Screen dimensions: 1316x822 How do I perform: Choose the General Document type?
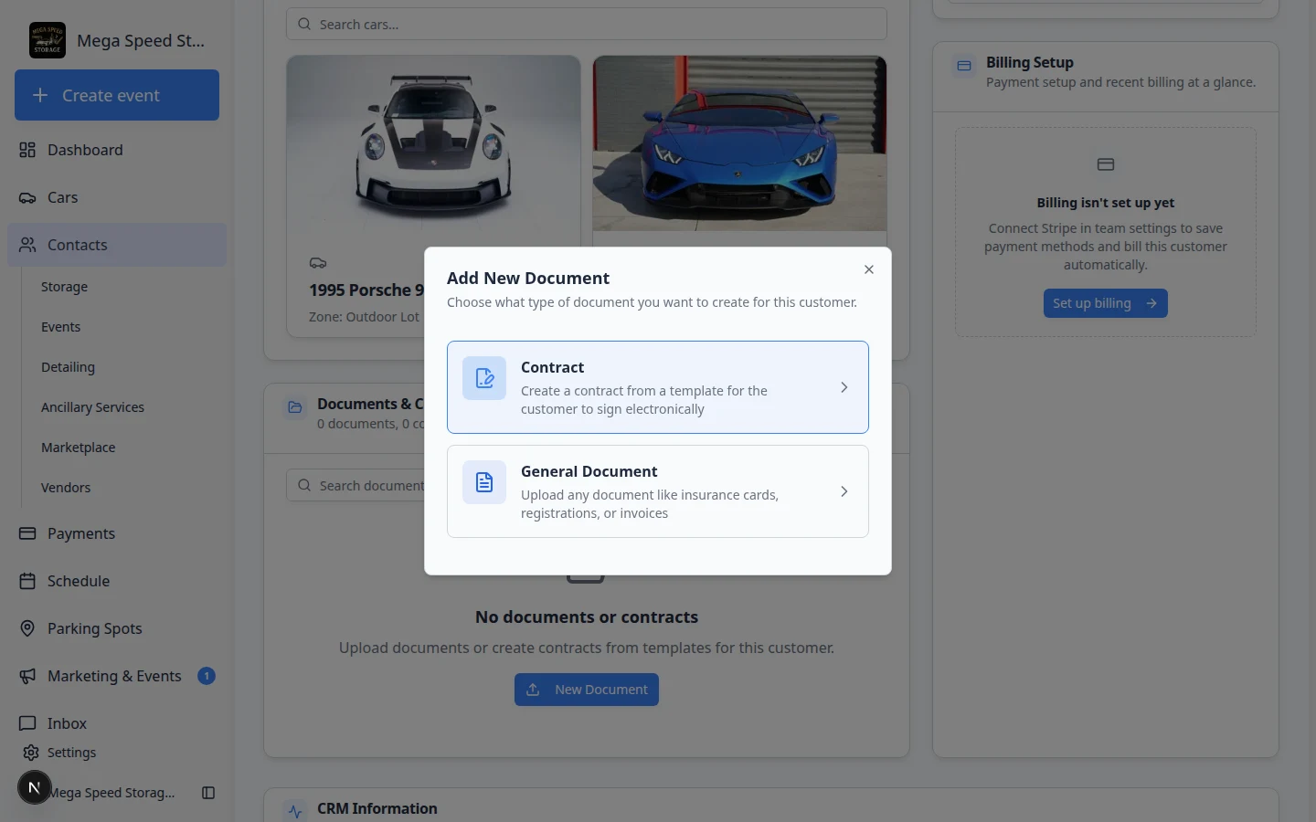(x=658, y=491)
